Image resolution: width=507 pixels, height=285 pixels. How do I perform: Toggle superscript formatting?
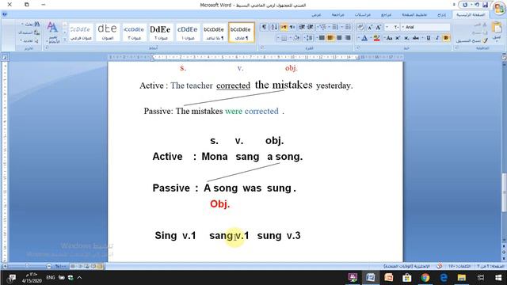(x=398, y=38)
